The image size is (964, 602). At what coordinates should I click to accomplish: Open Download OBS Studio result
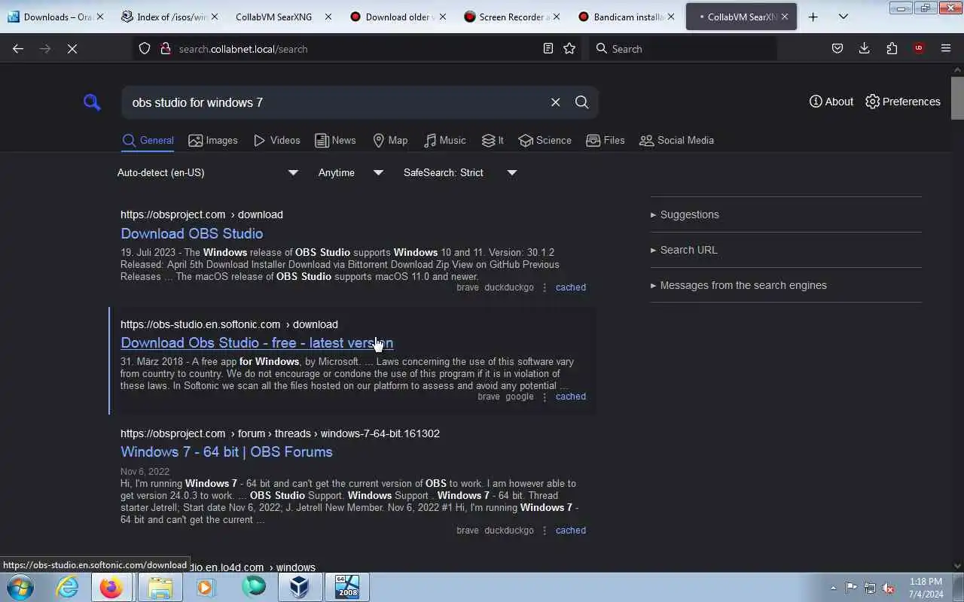pos(192,233)
